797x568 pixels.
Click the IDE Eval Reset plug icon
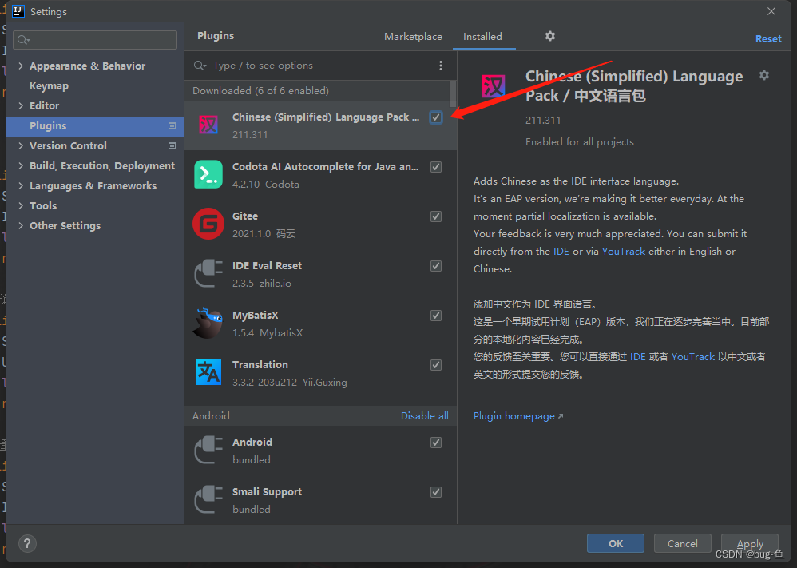(x=208, y=273)
